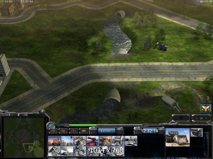Click inside the radar minimap
The image size is (213, 159).
[x=24, y=137]
